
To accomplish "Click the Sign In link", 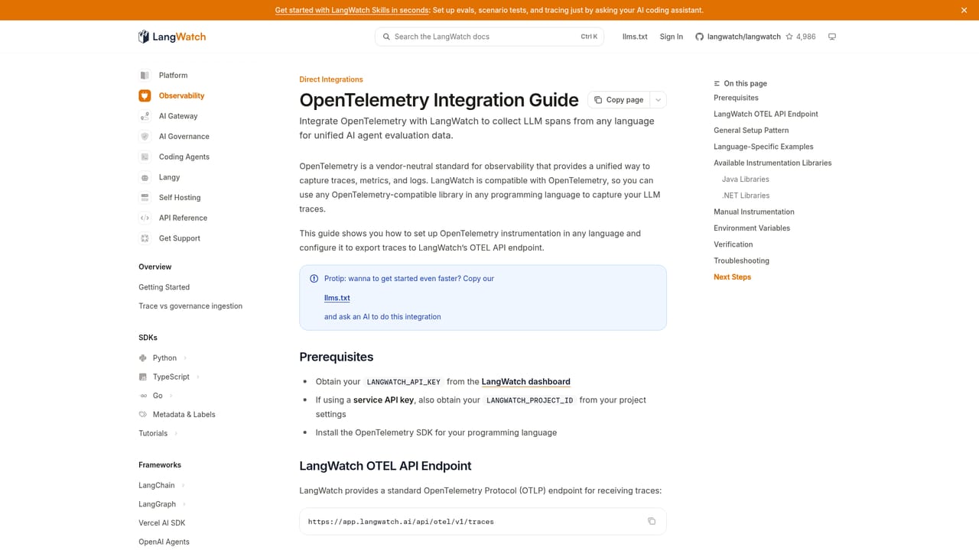I will 672,37.
